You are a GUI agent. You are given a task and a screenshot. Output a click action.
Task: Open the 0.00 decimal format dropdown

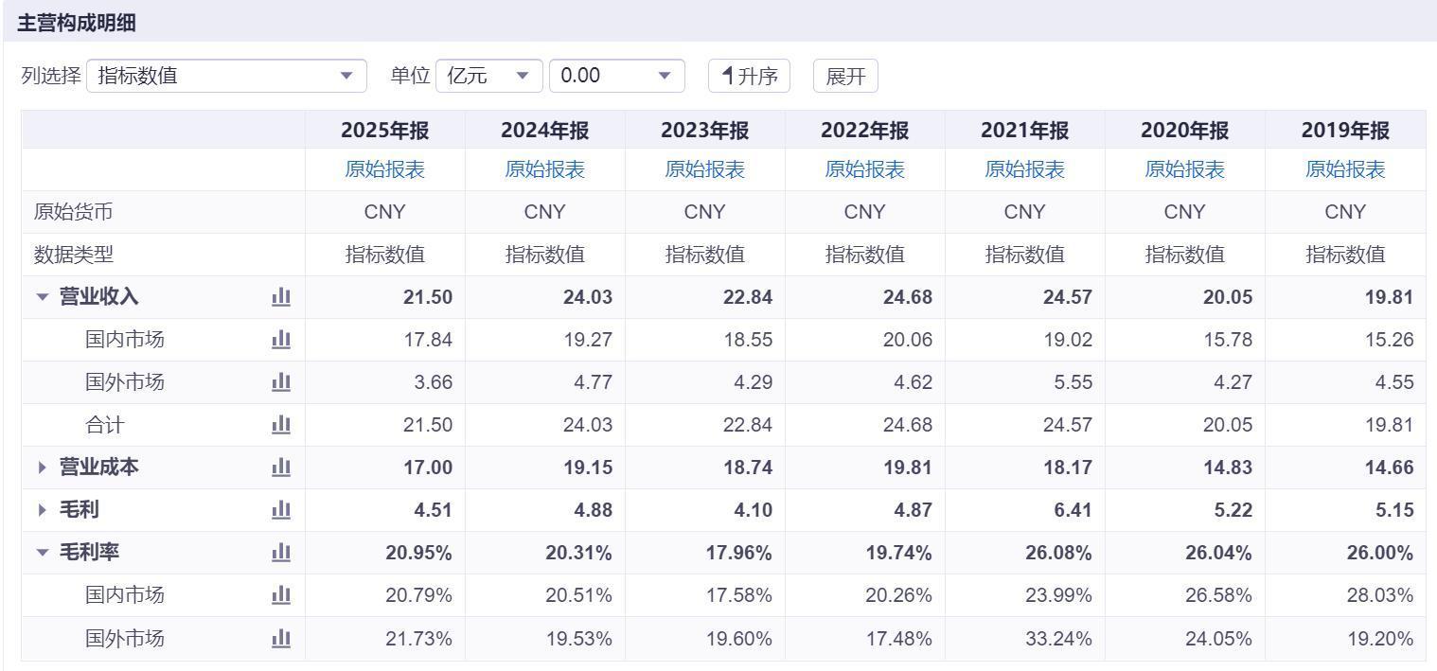click(617, 76)
